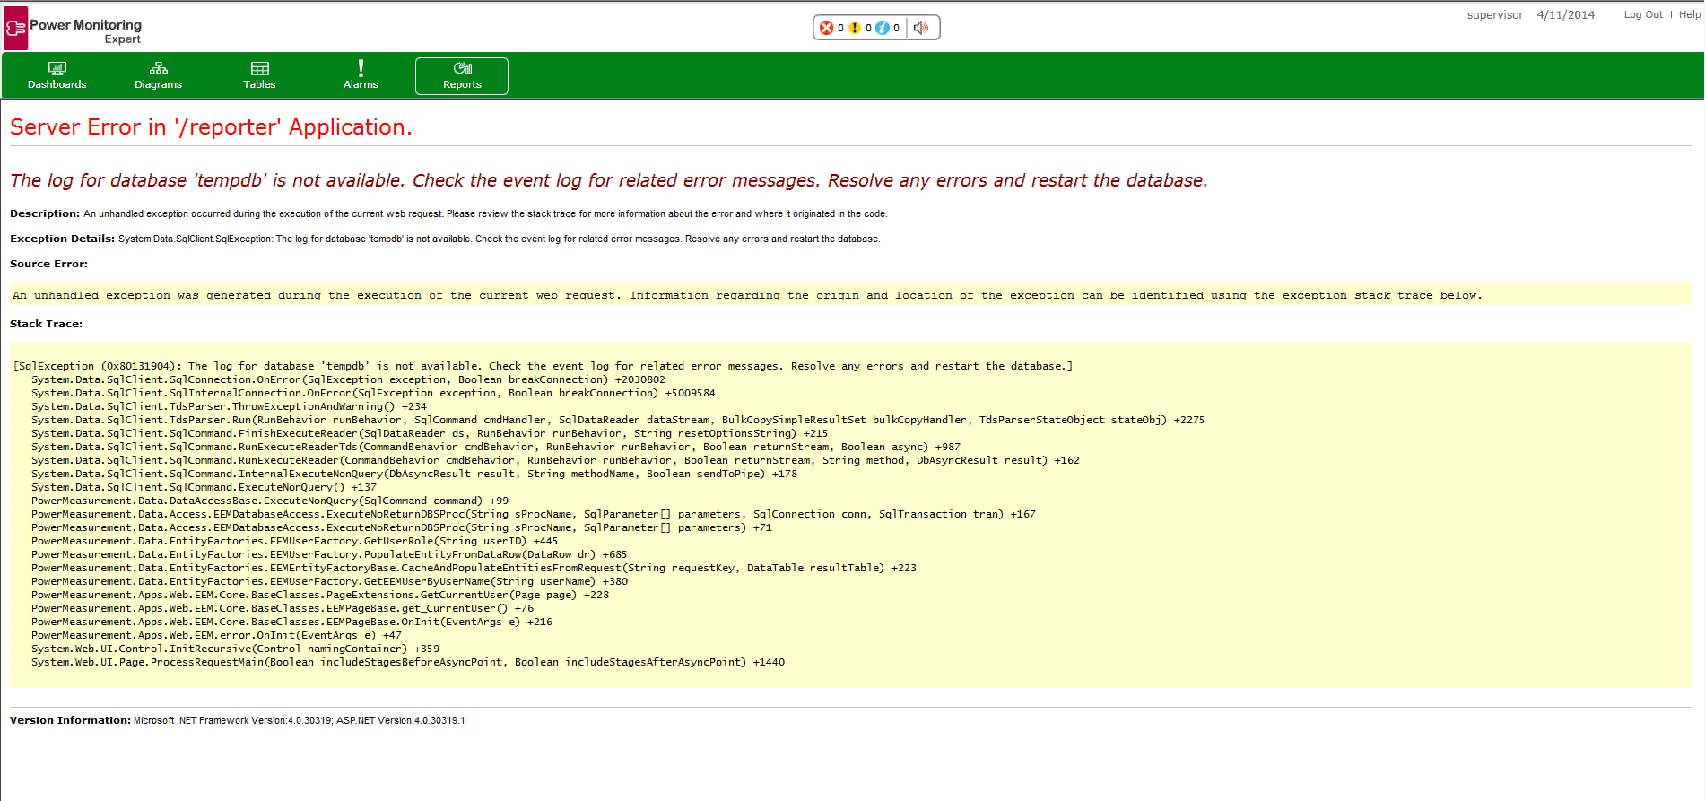The width and height of the screenshot is (1705, 801).
Task: Click the GetEEMUserByUserName +380 line
Action: [x=329, y=581]
